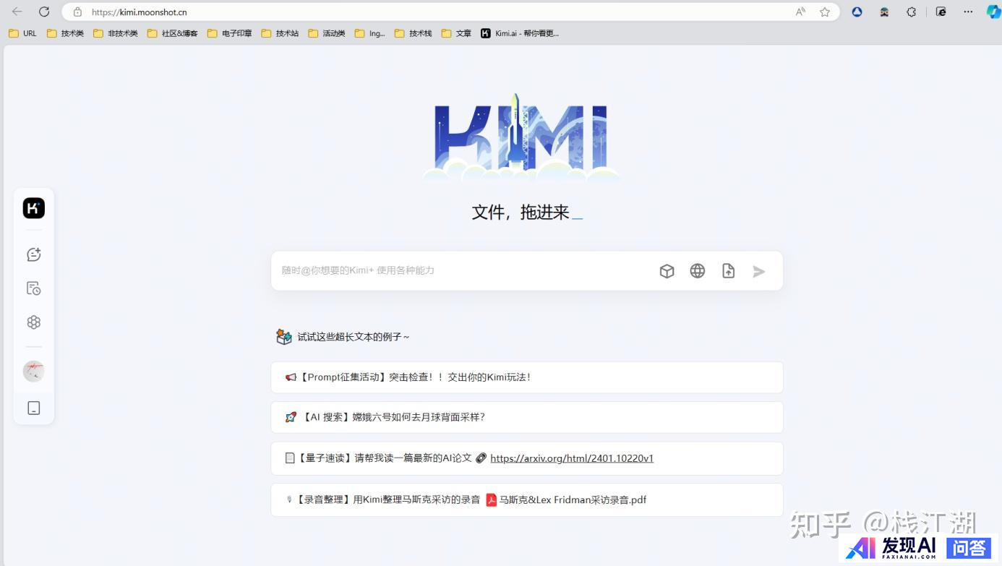The image size is (1002, 566).
Task: Select the AI 搜索 嫦娥六号 example prompt
Action: tap(526, 417)
